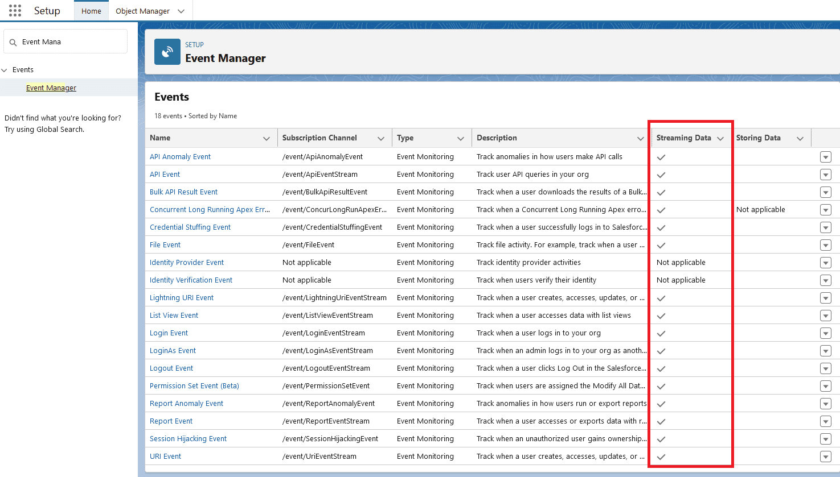
Task: Click 'Track identity provider activities' description
Action: [x=528, y=263]
